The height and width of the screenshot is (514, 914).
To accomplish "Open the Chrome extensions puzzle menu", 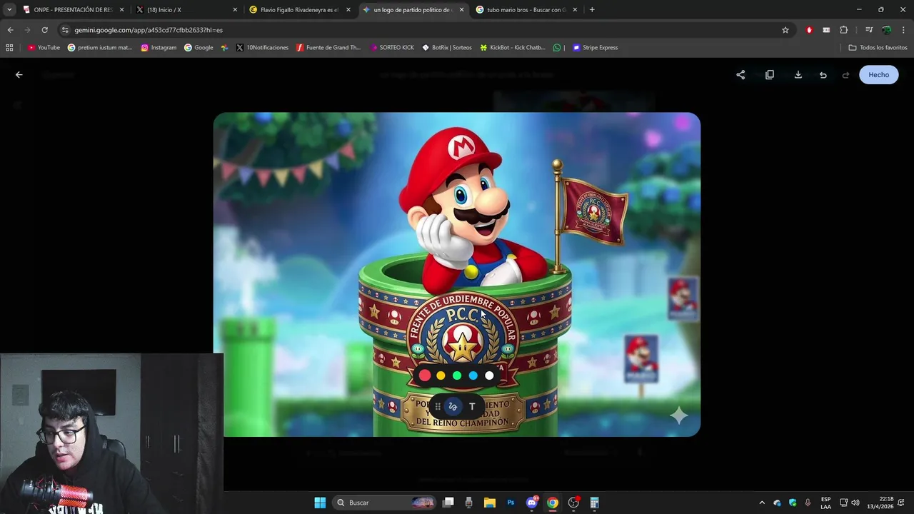I will [844, 30].
